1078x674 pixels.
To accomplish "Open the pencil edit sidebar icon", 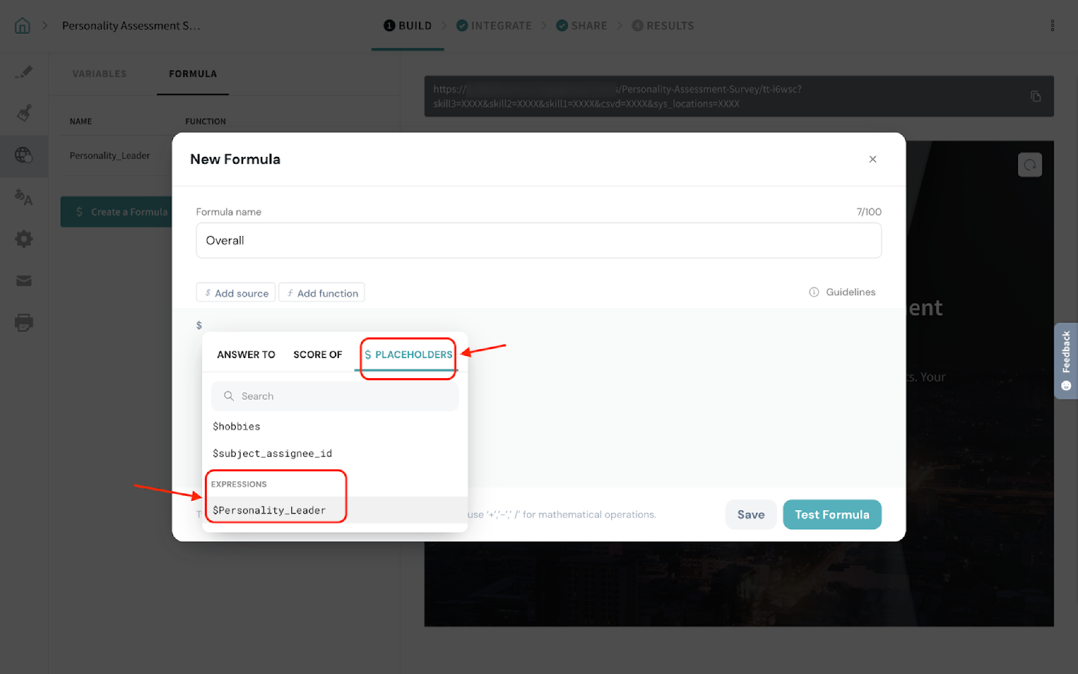I will click(24, 71).
